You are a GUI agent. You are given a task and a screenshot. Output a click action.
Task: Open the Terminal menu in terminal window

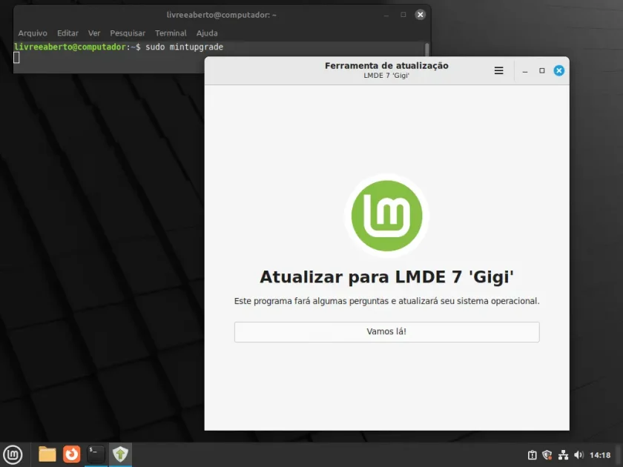[171, 33]
